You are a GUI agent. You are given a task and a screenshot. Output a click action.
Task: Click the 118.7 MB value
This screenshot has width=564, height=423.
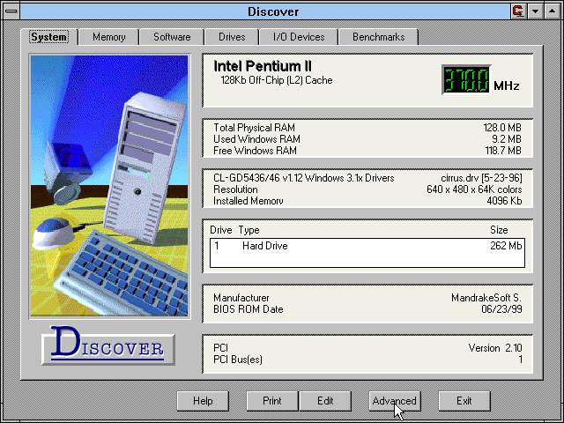503,151
